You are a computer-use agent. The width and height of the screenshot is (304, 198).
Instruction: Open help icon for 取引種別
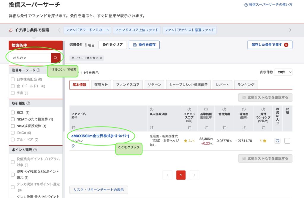[x=28, y=103]
